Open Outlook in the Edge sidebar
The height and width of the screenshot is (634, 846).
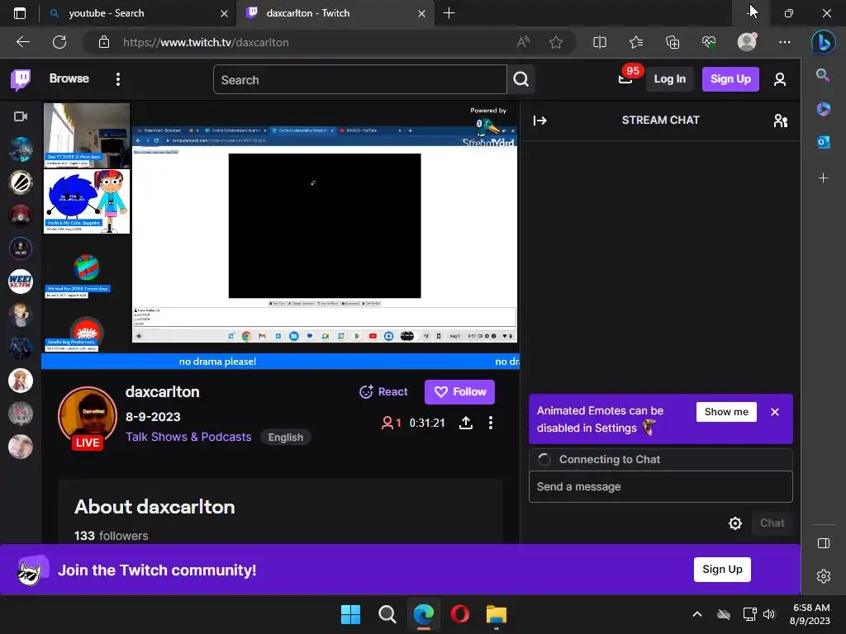(x=824, y=142)
